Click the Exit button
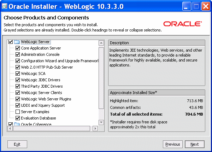This screenshot has height=152, width=212. point(17,144)
